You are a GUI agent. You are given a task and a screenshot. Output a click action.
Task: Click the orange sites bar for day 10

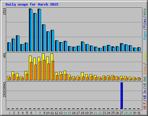(49, 72)
